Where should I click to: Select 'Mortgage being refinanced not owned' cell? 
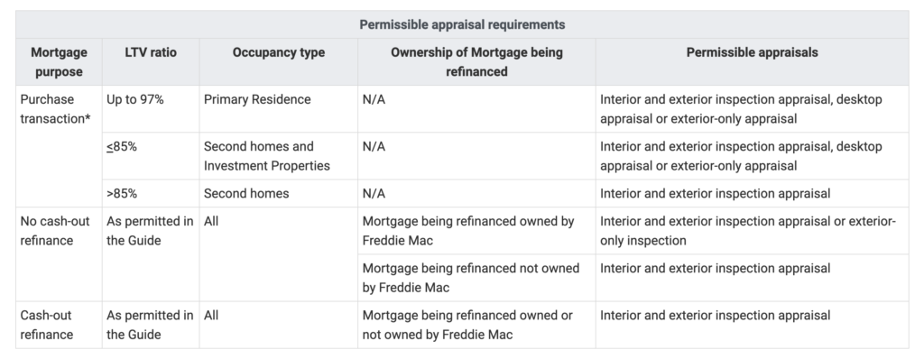coord(476,278)
